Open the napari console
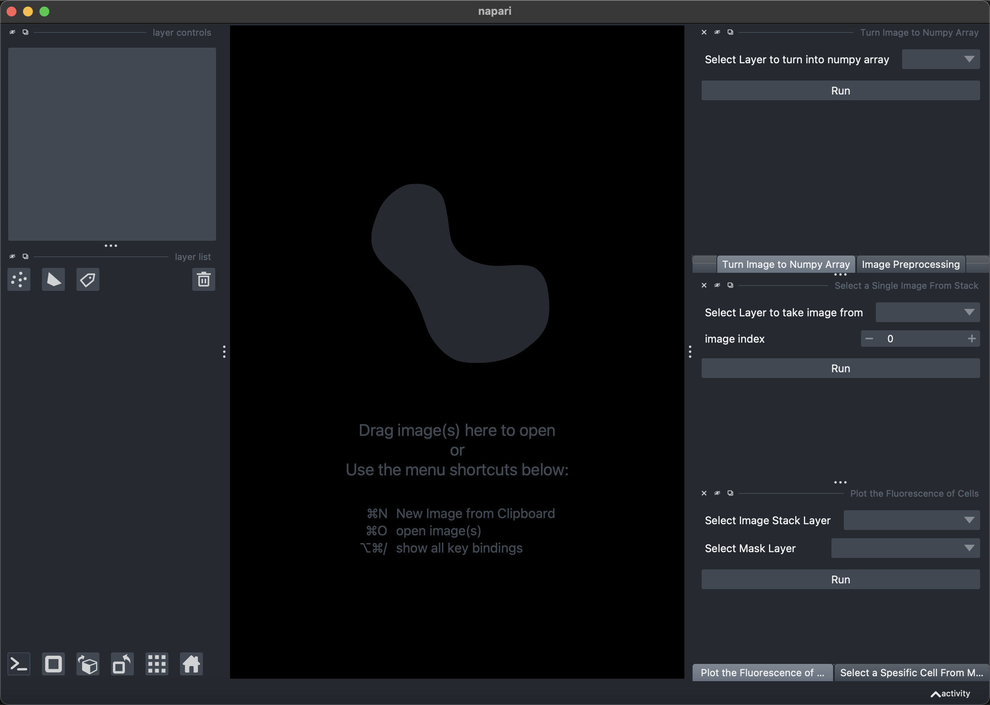This screenshot has height=705, width=990. coord(18,664)
